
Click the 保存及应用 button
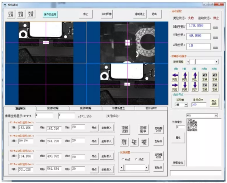51,14
